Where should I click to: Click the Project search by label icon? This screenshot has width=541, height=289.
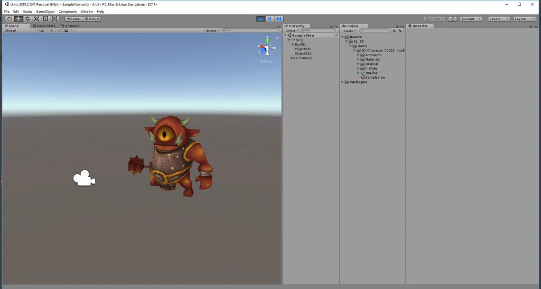(400, 31)
